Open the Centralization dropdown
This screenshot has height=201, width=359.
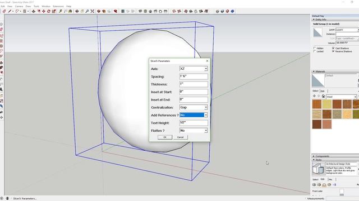coord(206,107)
